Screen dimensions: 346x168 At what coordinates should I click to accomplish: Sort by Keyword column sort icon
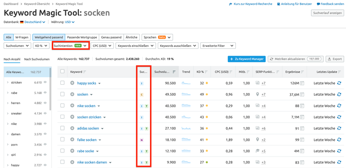click(x=85, y=72)
